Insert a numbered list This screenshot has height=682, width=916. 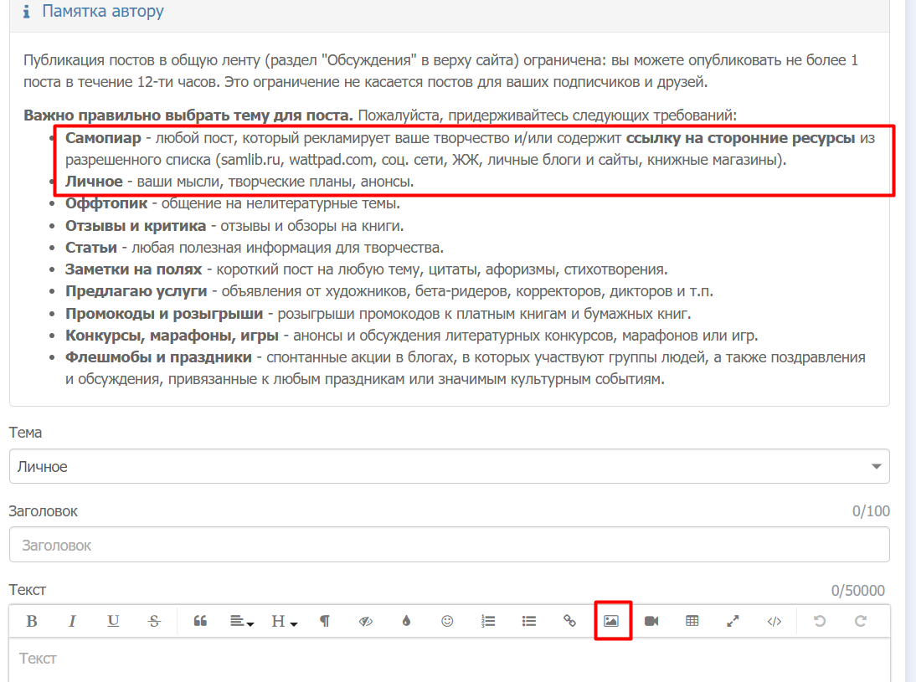[x=488, y=621]
